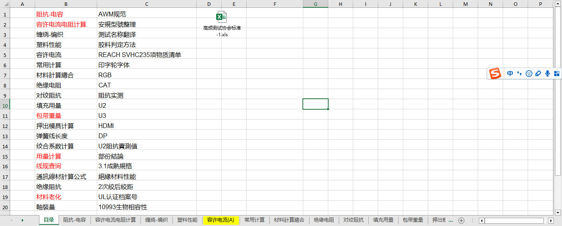
Task: Click the horizontal scrollbar right arrow
Action: pyautogui.click(x=551, y=221)
